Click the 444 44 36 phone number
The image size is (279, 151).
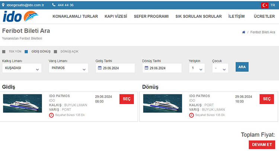(x=65, y=5)
